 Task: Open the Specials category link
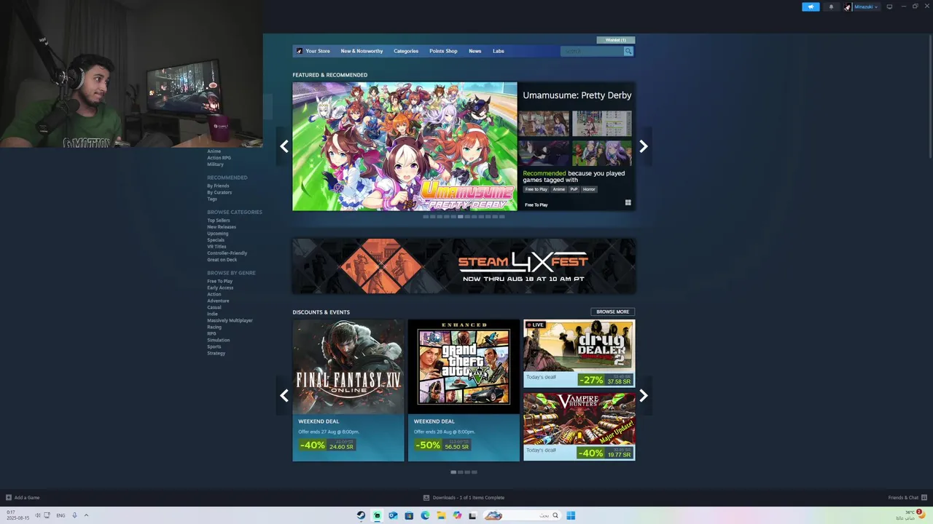pyautogui.click(x=216, y=240)
